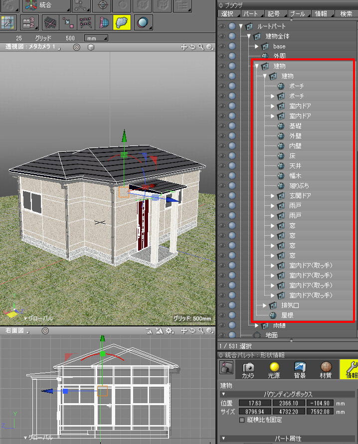
Task: Open the 光源 palette tab
Action: click(x=274, y=370)
